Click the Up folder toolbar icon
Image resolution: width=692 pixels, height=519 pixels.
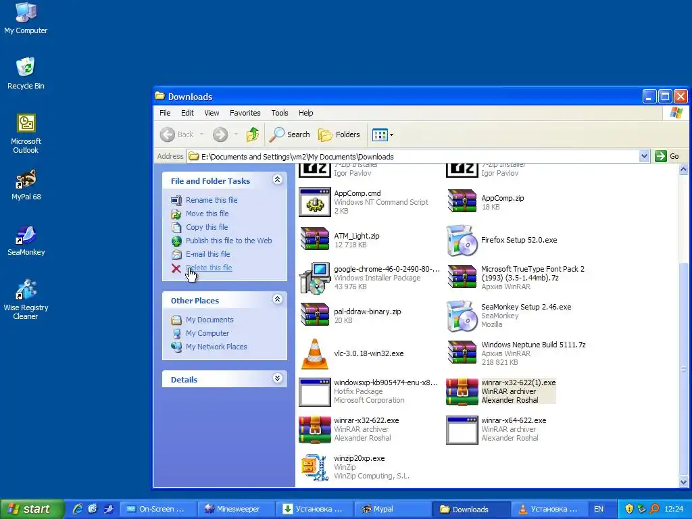point(253,134)
